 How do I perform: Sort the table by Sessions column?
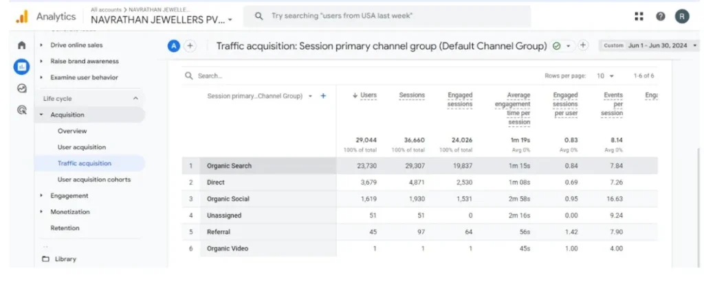(x=412, y=95)
